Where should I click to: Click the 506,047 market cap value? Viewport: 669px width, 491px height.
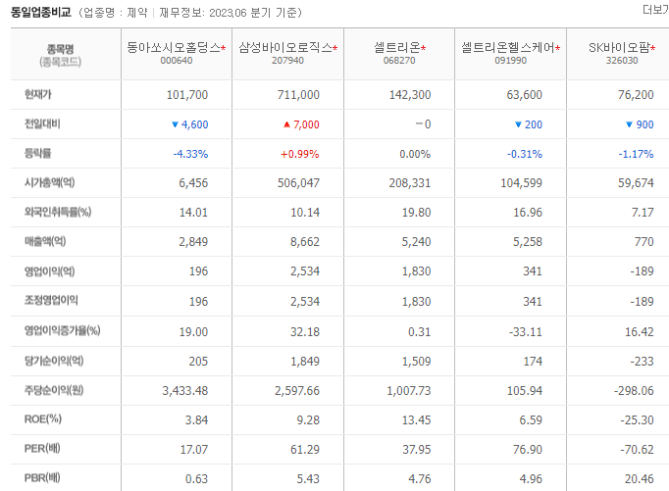[x=298, y=183]
